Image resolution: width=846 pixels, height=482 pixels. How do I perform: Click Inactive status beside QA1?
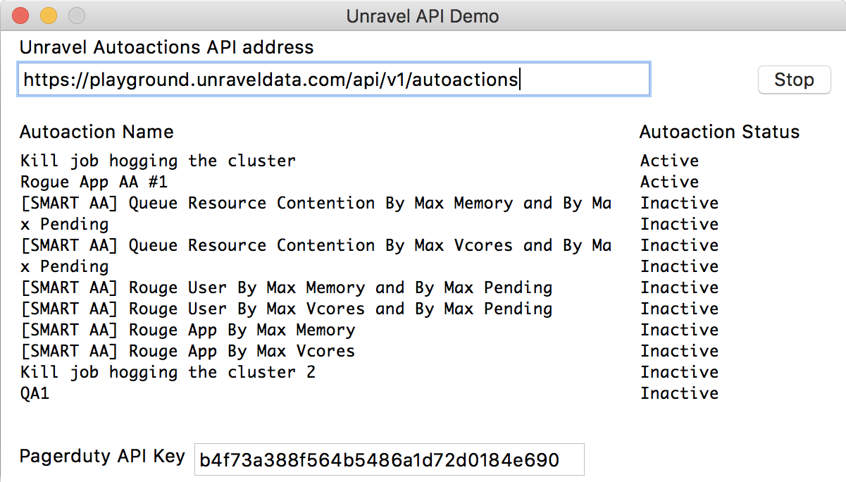tap(679, 393)
